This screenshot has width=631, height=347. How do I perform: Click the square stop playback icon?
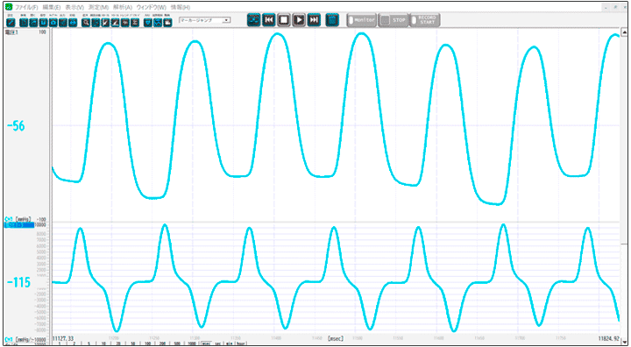(284, 20)
